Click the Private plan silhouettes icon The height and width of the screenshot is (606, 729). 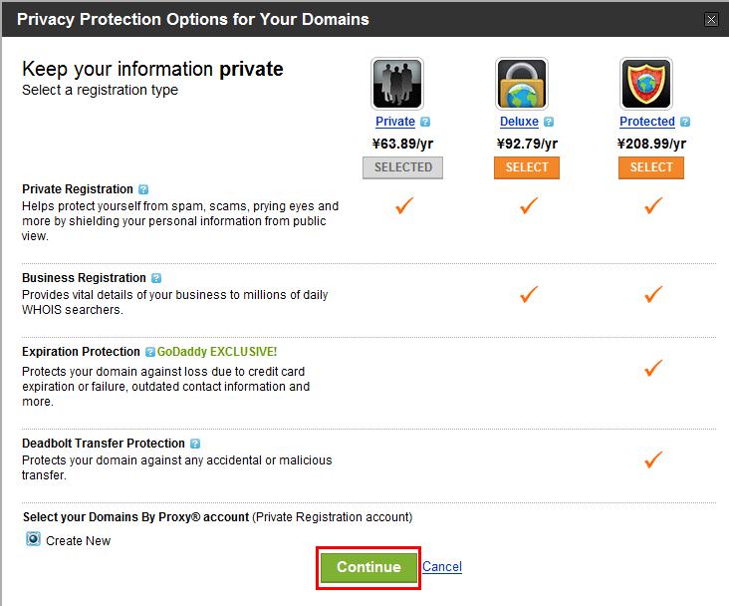(x=397, y=84)
